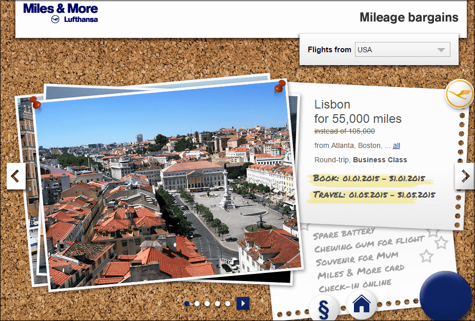475x321 pixels.
Task: Click the Book 01.01.2015 – 31.01.2015 note
Action: point(369,178)
